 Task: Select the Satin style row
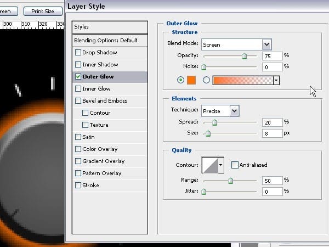[110, 137]
